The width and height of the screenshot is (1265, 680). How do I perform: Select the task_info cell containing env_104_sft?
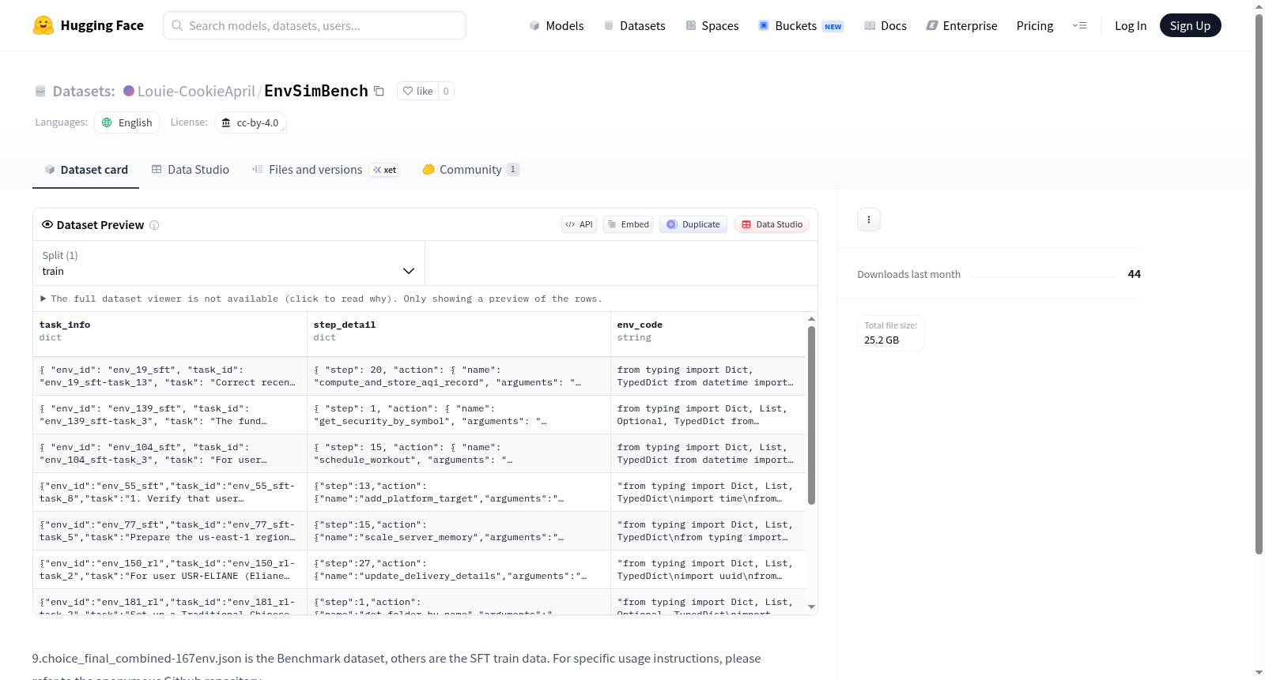tap(170, 453)
